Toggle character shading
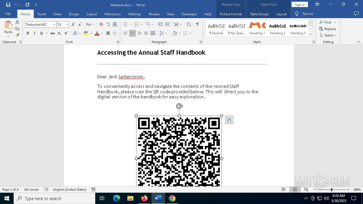Image resolution: width=363 pixels, height=204 pixels. pos(108,33)
